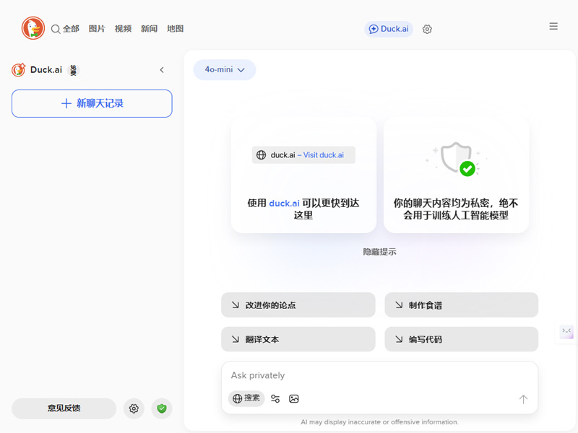The image size is (578, 433).
Task: Switch to the 图片 search tab
Action: [97, 29]
